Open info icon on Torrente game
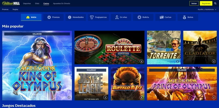 pyautogui.click(x=178, y=61)
